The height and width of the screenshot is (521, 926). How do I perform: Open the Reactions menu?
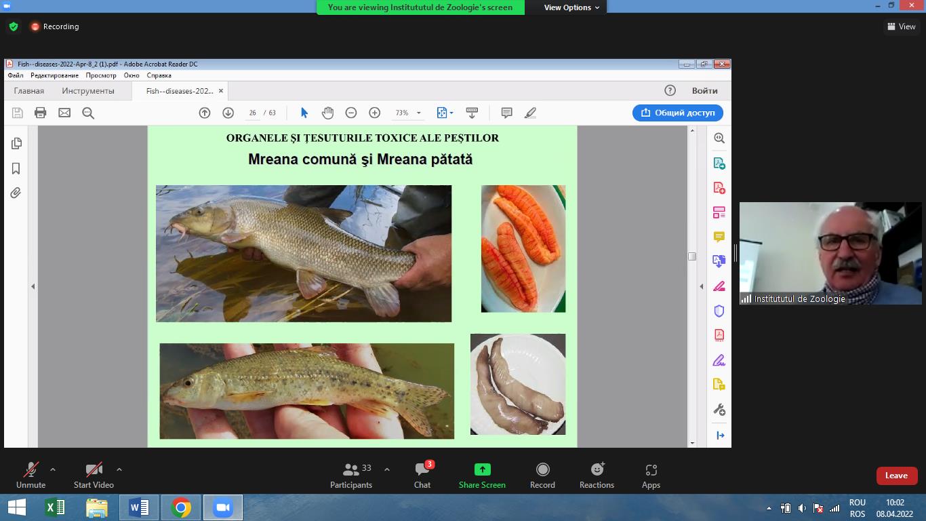coord(597,475)
